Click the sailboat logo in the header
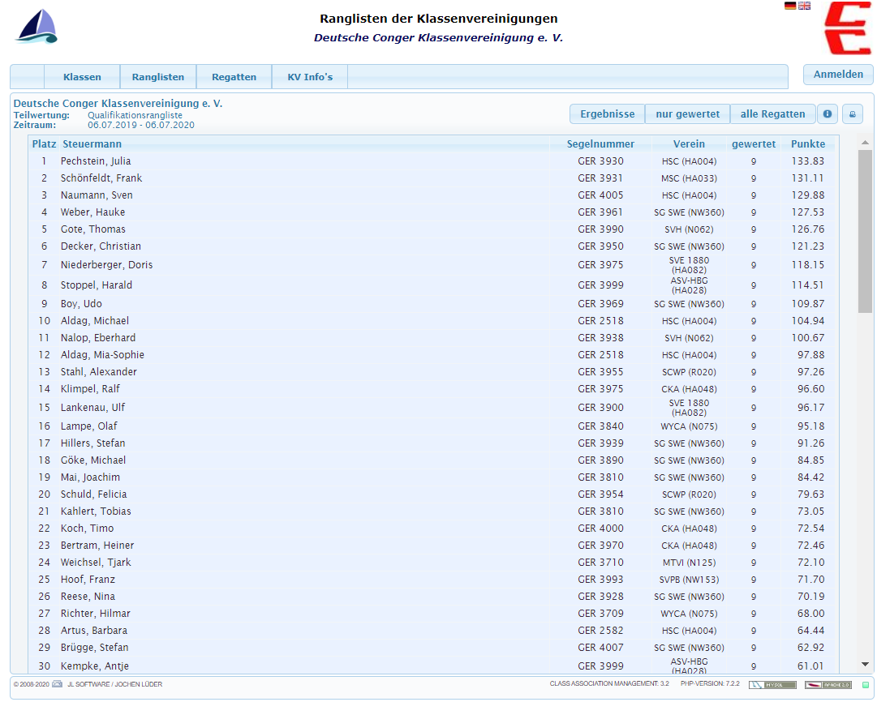 (37, 26)
